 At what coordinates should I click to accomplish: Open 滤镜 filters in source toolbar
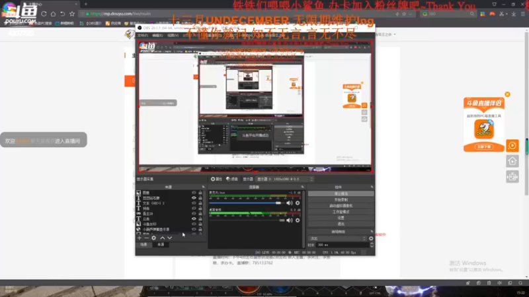232,179
